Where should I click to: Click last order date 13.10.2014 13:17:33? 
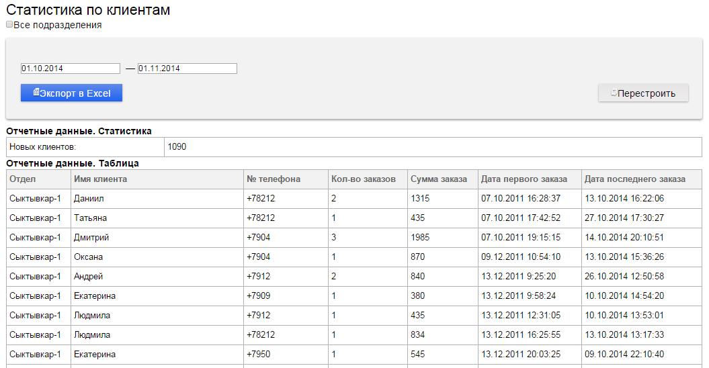tap(624, 334)
